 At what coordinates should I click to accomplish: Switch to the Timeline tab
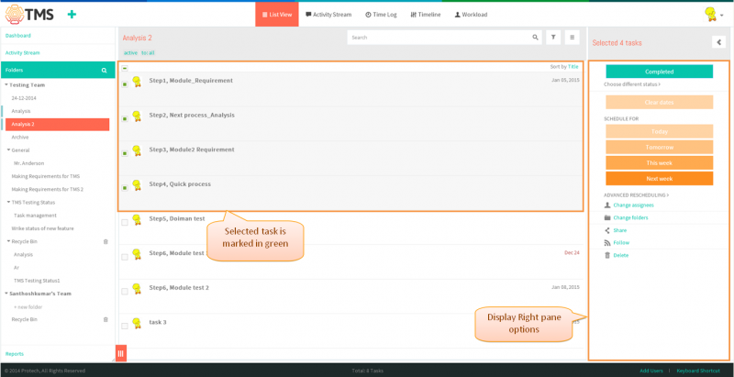426,15
